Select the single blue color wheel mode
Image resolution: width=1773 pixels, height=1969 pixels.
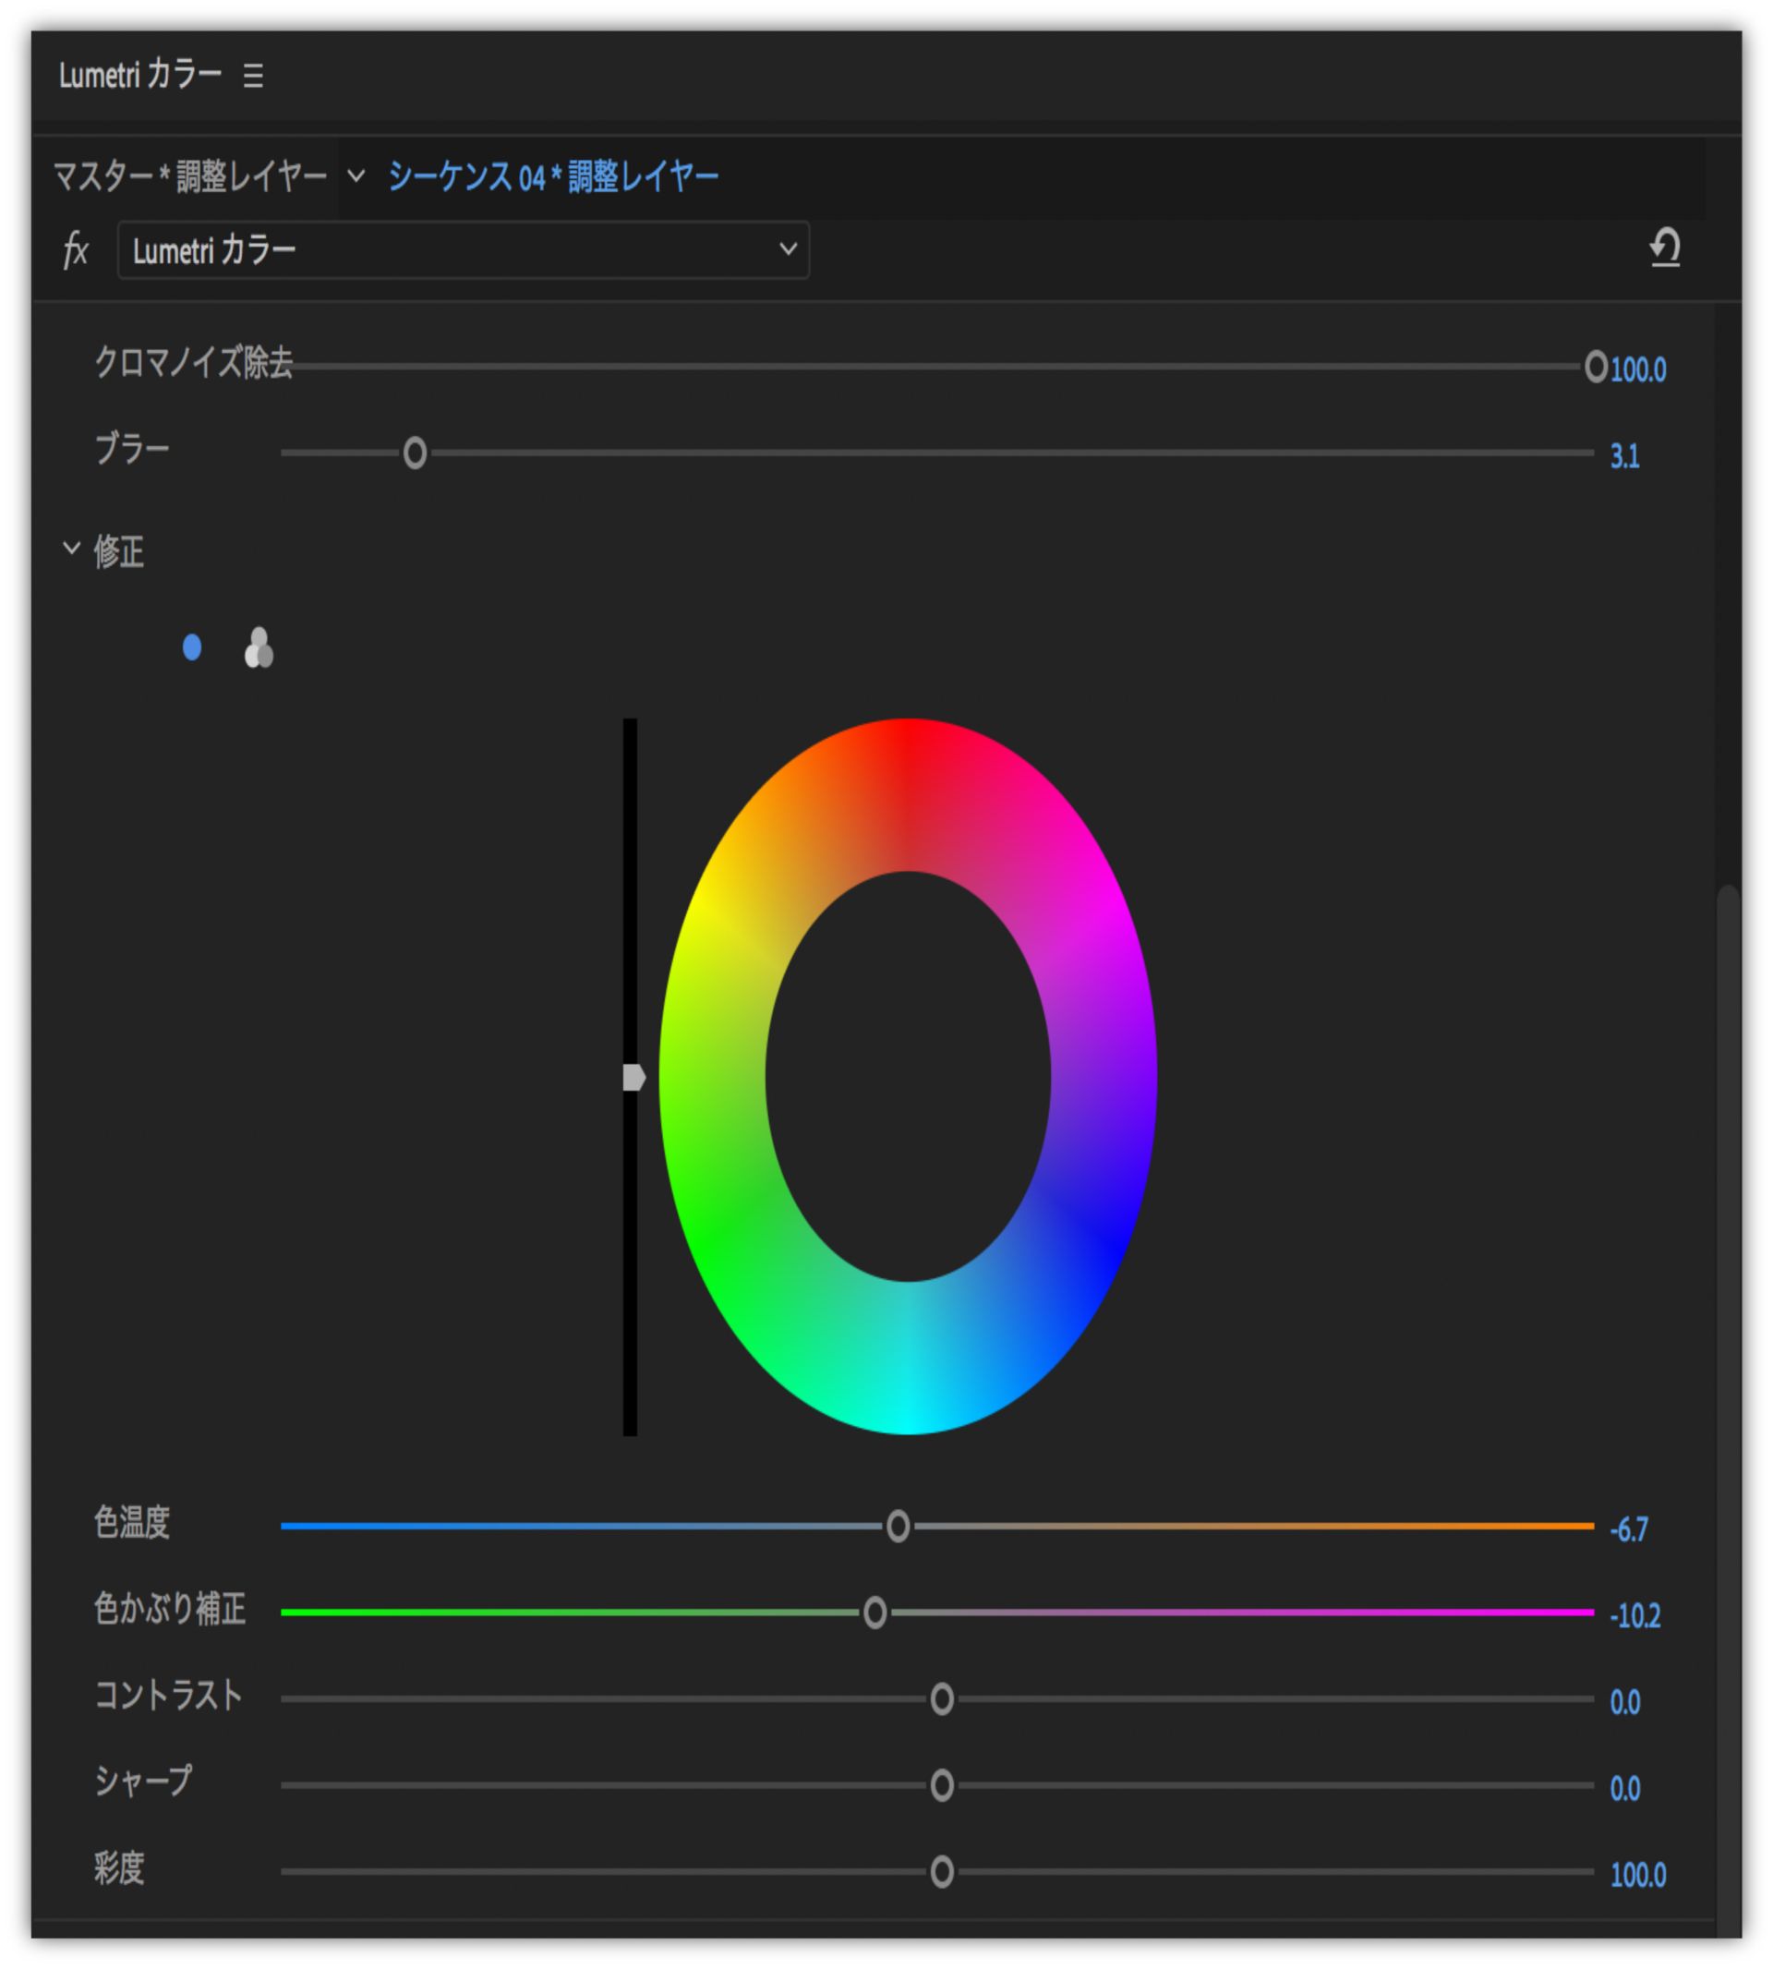click(x=192, y=648)
